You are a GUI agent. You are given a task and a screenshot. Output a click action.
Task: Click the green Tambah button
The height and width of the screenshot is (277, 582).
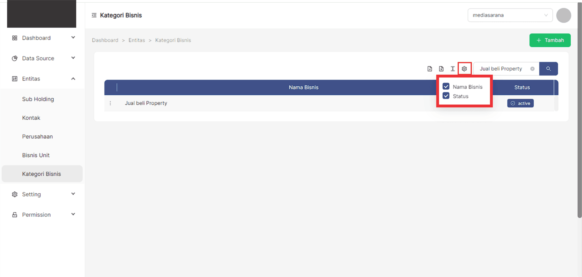pyautogui.click(x=550, y=40)
